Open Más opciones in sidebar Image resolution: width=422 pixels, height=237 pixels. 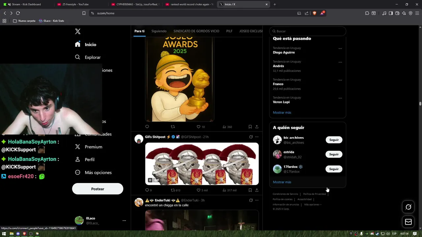[x=93, y=172]
